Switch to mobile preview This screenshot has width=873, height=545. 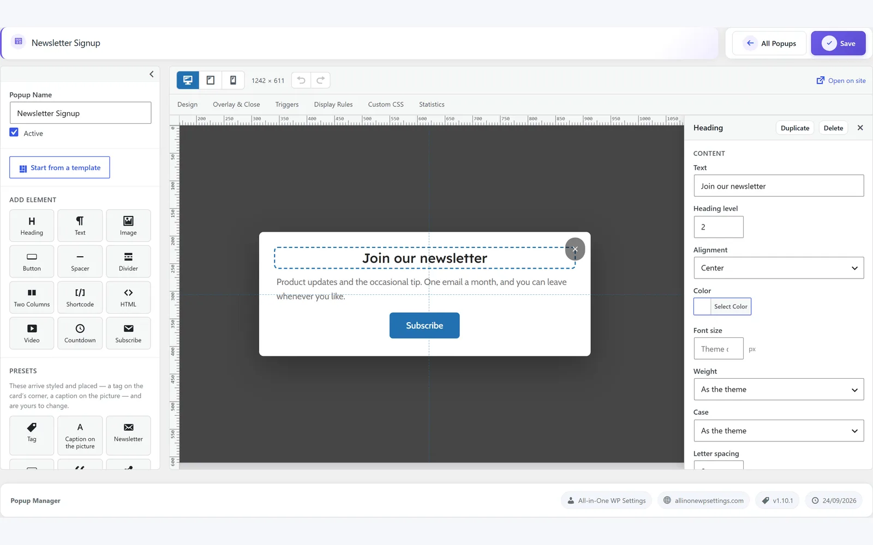click(x=233, y=80)
